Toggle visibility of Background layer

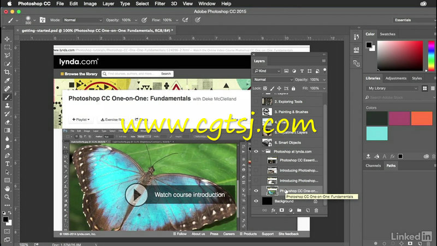point(256,201)
